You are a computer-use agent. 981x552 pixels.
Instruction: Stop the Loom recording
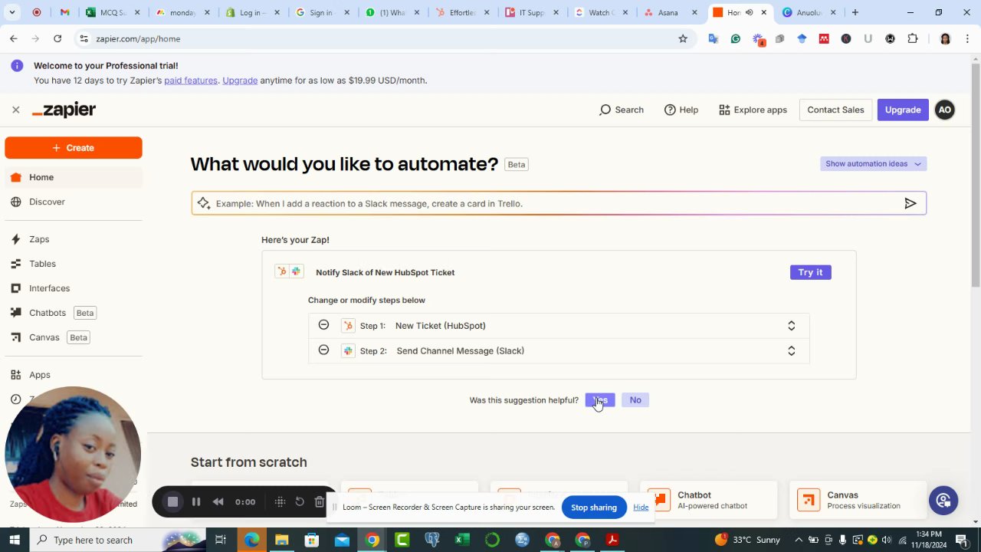coord(172,502)
